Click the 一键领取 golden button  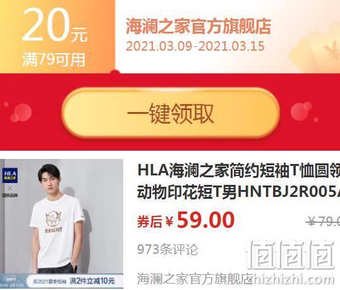pos(171,113)
